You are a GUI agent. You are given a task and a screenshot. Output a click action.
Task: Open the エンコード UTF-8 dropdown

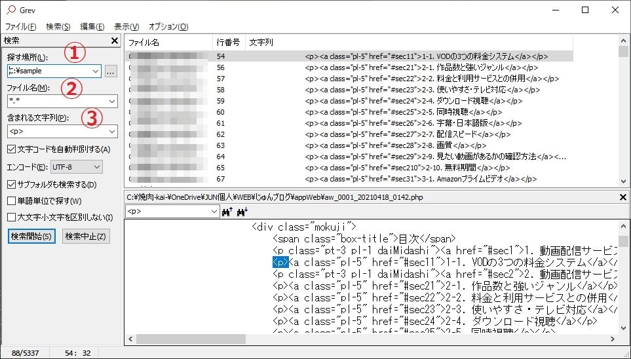(x=97, y=166)
